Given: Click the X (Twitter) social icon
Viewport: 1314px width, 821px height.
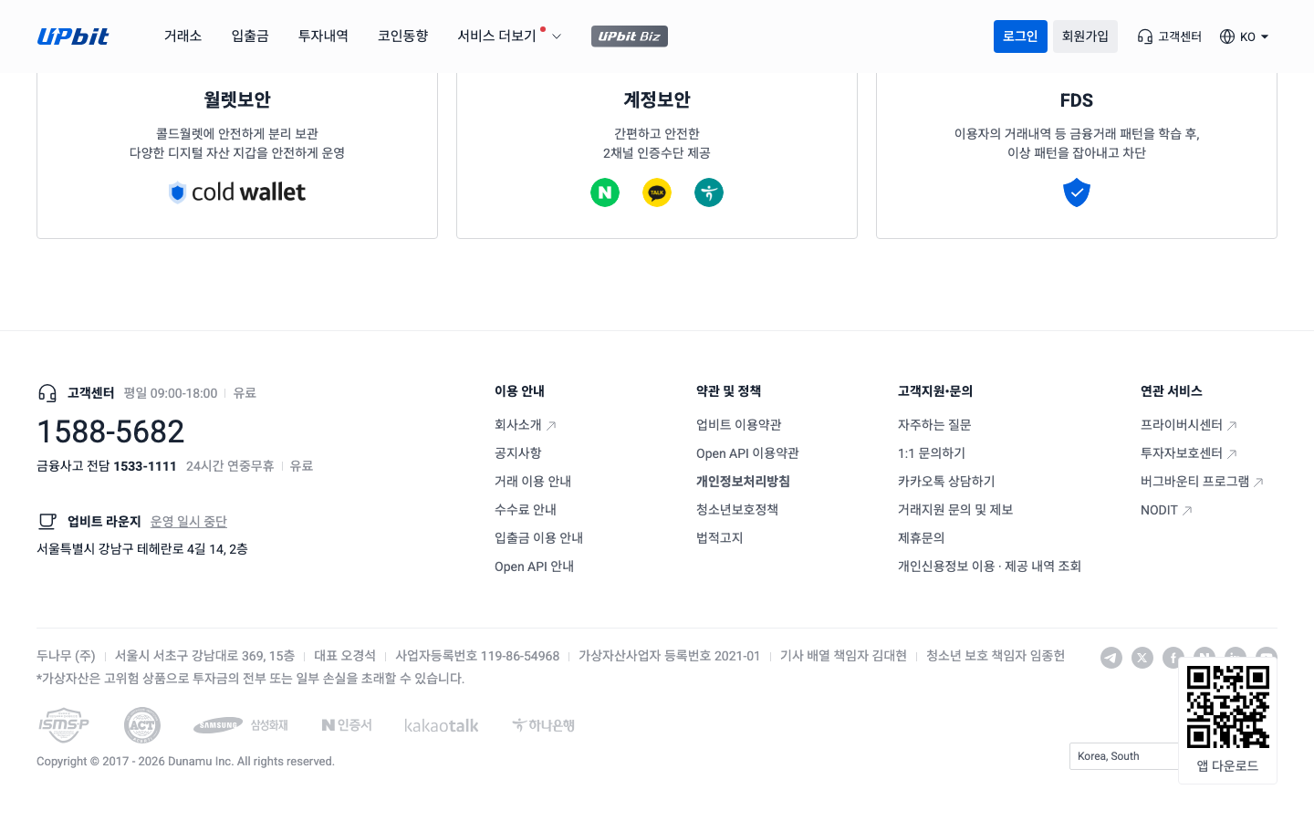Looking at the screenshot, I should pyautogui.click(x=1142, y=658).
